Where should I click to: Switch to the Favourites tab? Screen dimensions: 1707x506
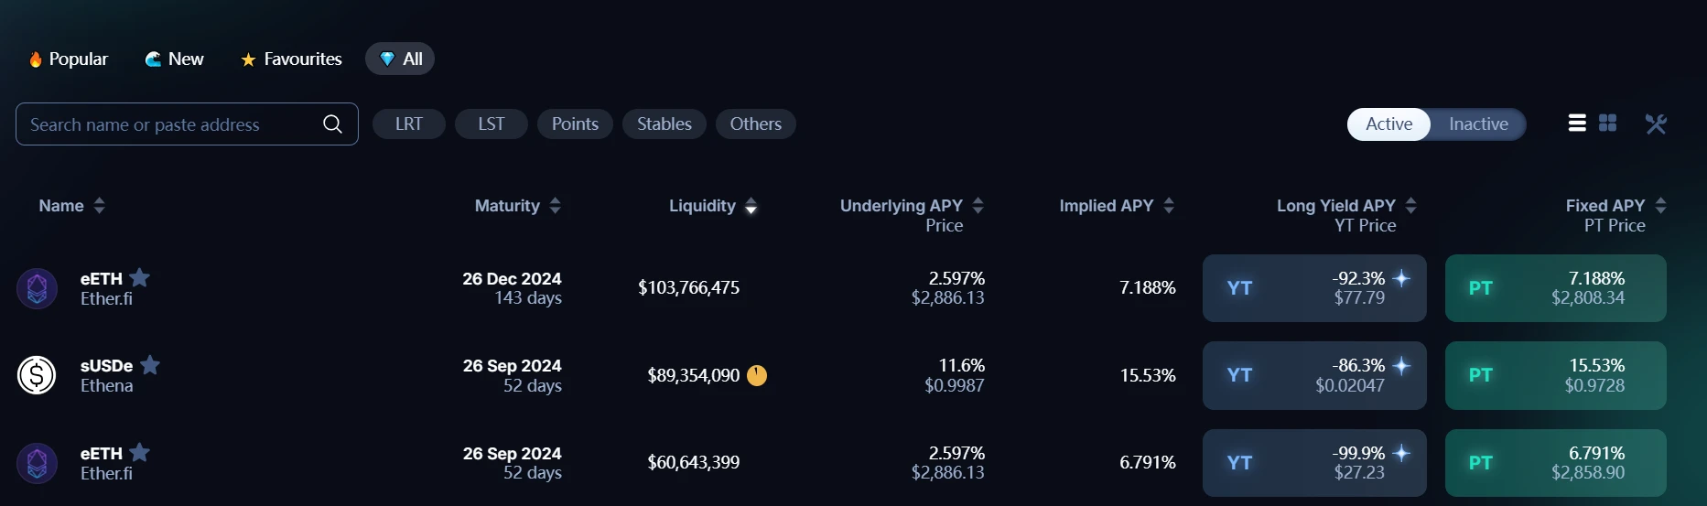click(291, 59)
